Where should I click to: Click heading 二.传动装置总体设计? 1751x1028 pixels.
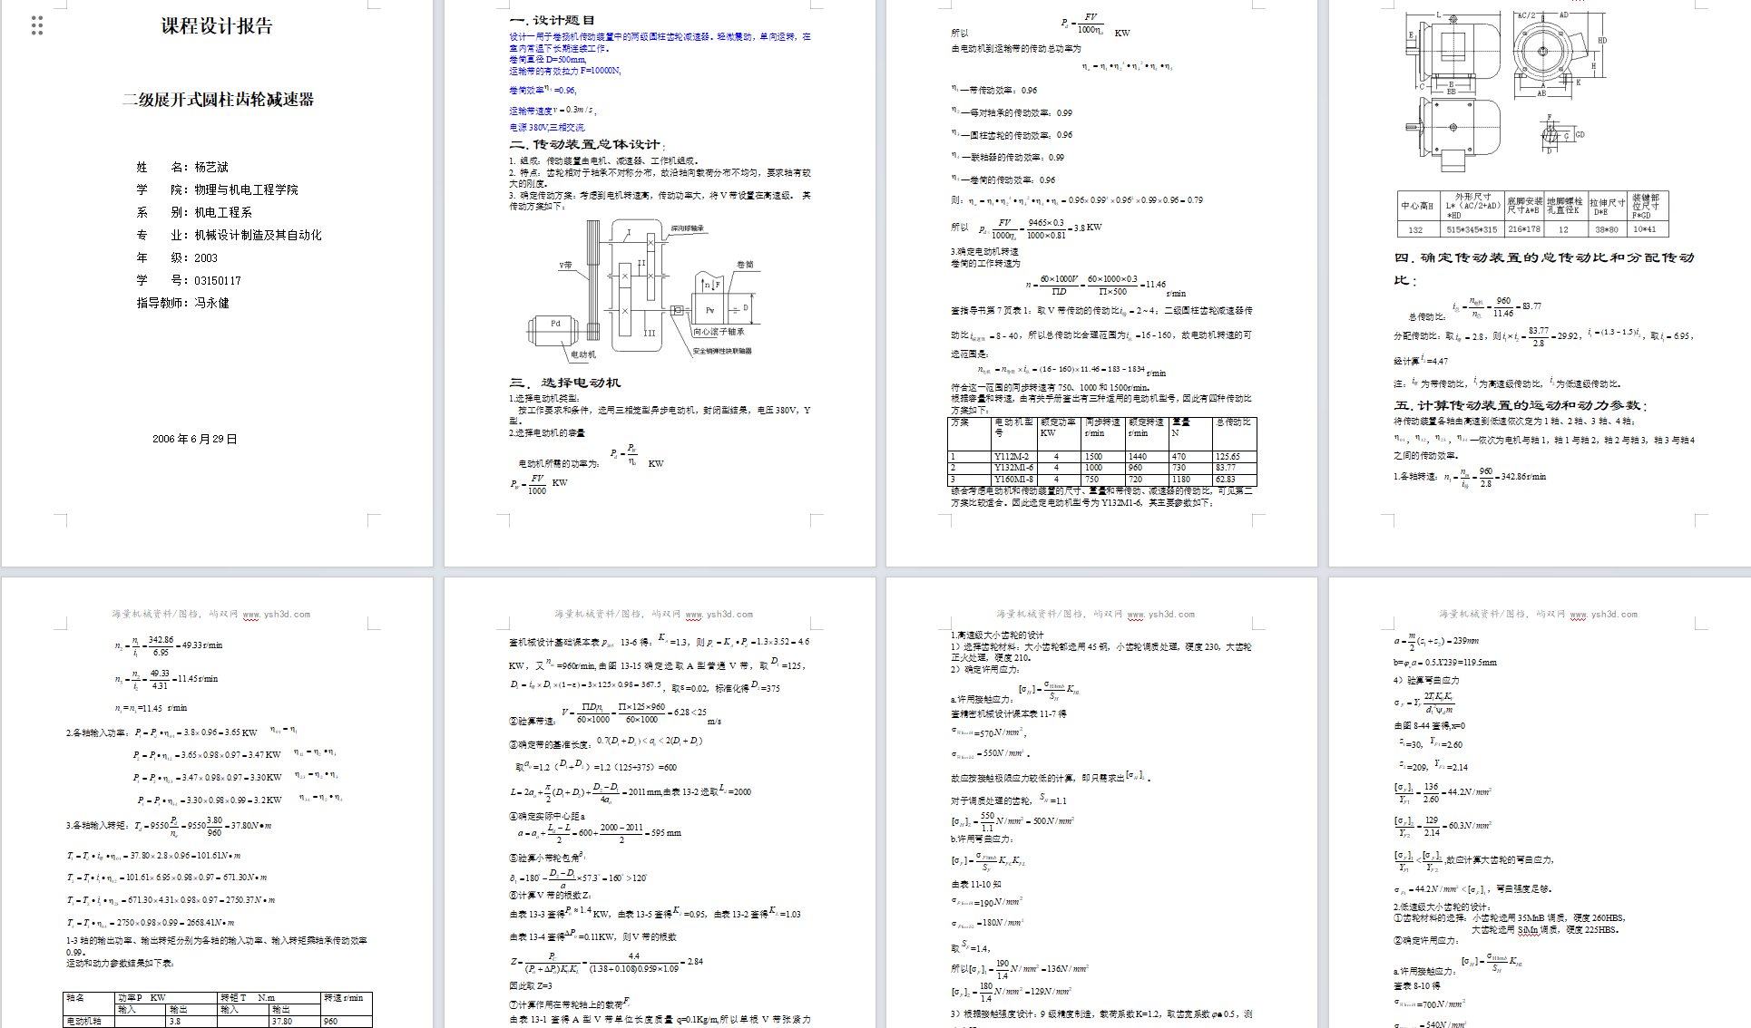click(x=587, y=144)
